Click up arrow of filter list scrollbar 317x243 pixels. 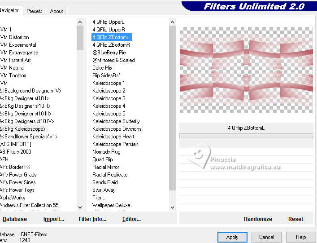[x=172, y=22]
